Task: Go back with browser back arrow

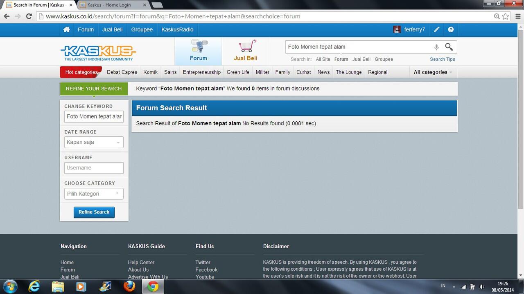Action: click(7, 16)
